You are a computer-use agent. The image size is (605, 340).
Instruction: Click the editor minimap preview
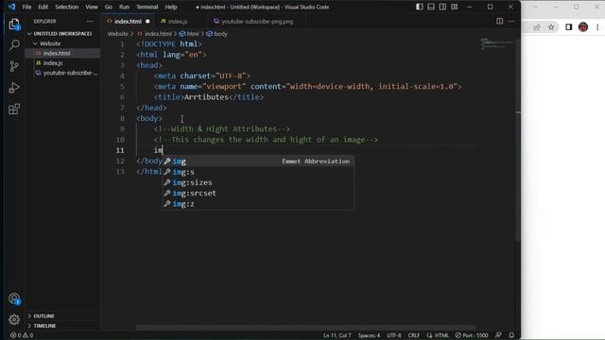pos(497,43)
